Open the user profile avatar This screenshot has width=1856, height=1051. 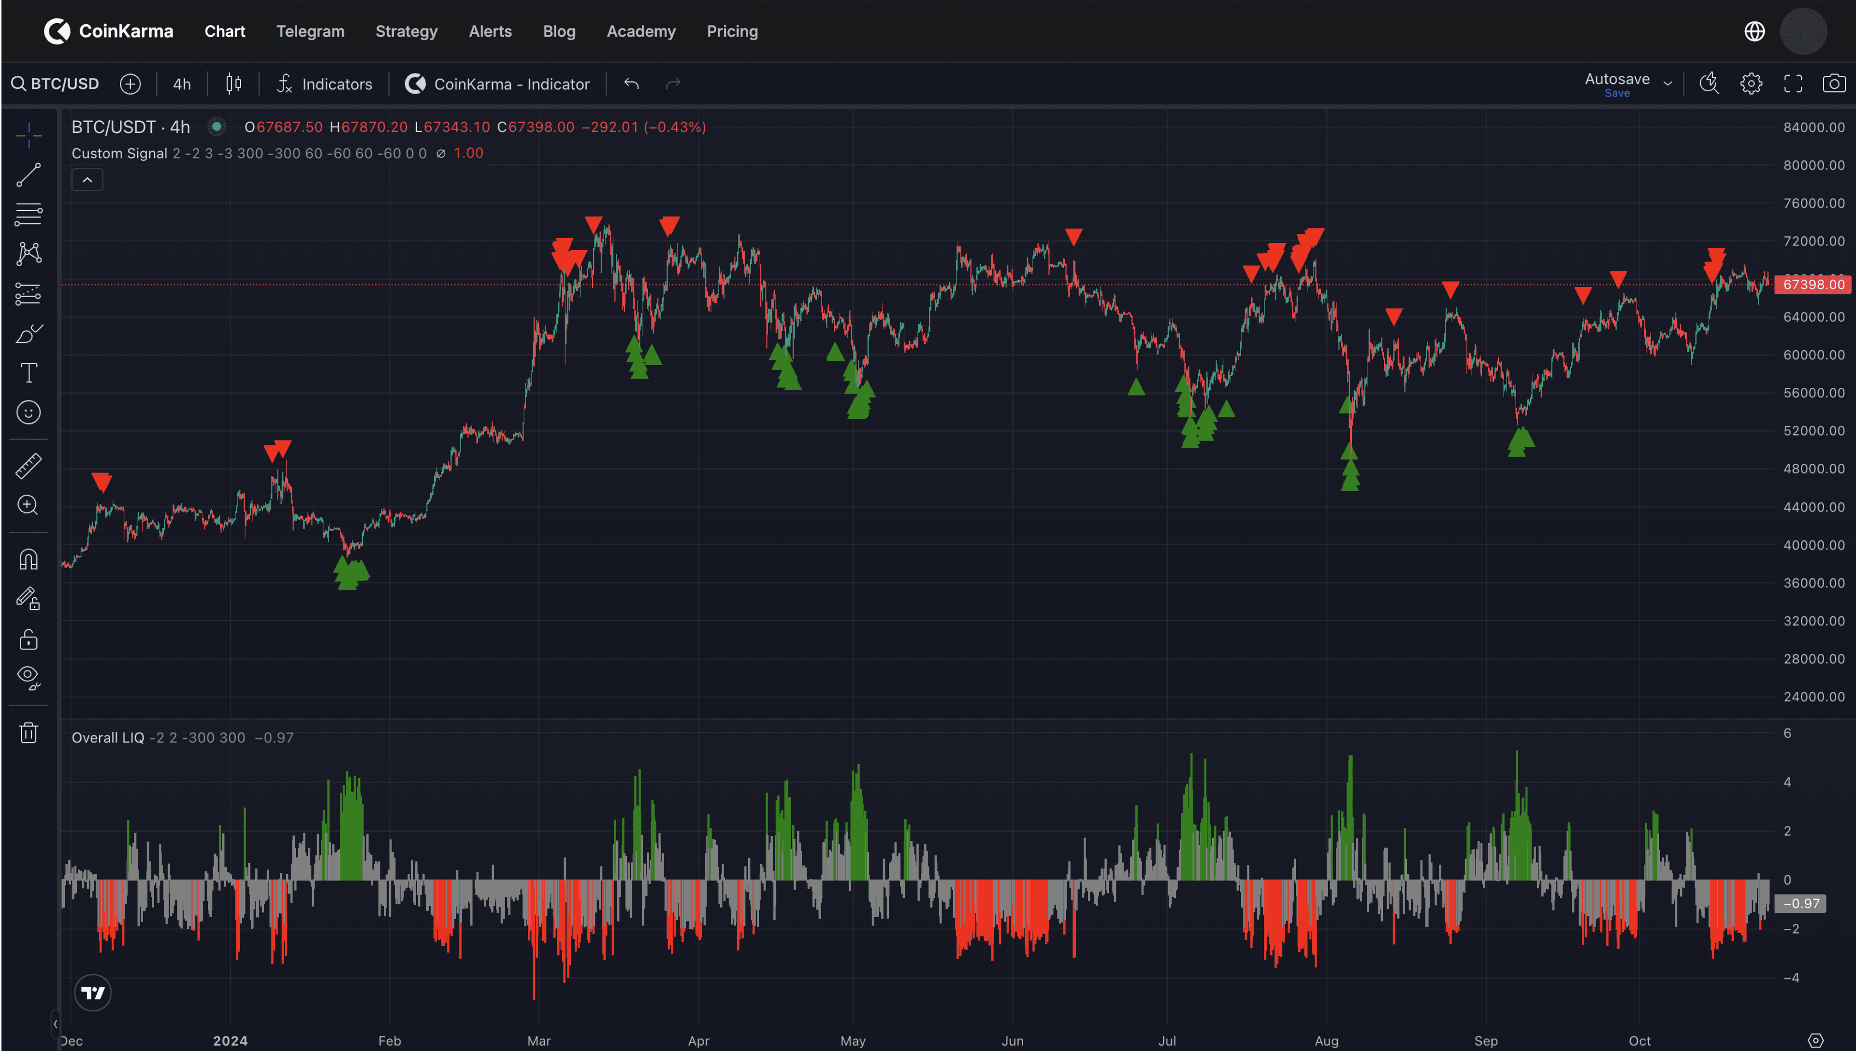pos(1803,31)
